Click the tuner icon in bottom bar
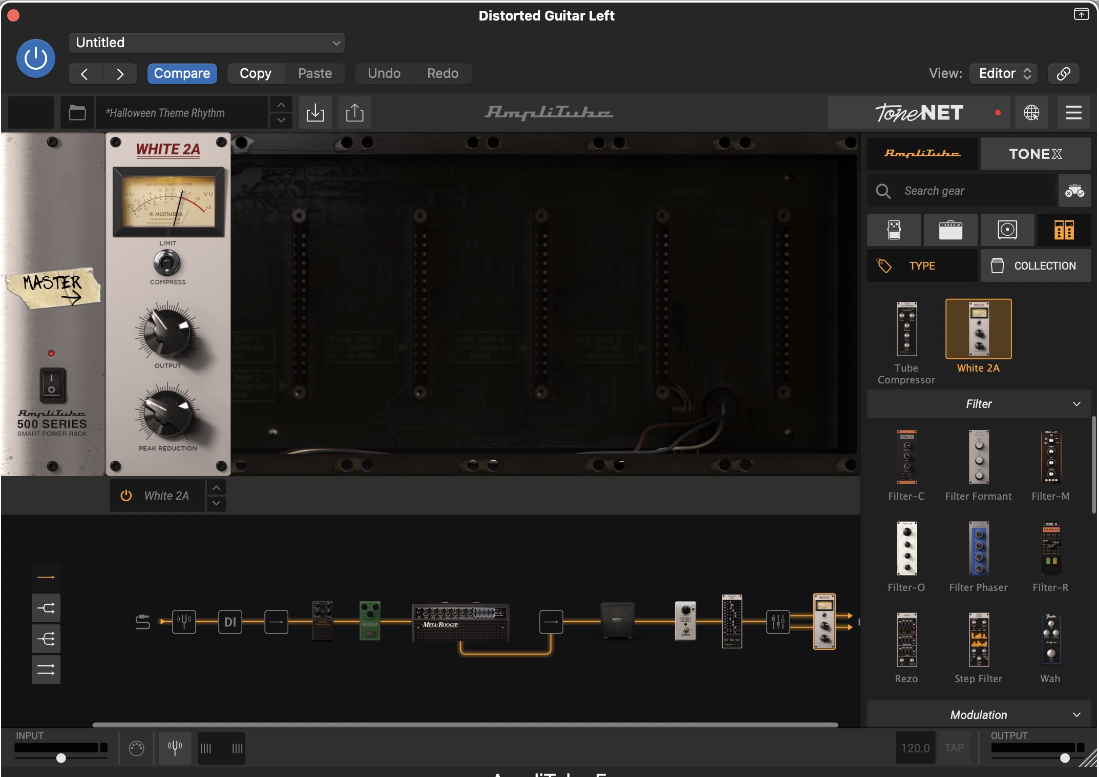This screenshot has height=777, width=1099. [x=175, y=748]
